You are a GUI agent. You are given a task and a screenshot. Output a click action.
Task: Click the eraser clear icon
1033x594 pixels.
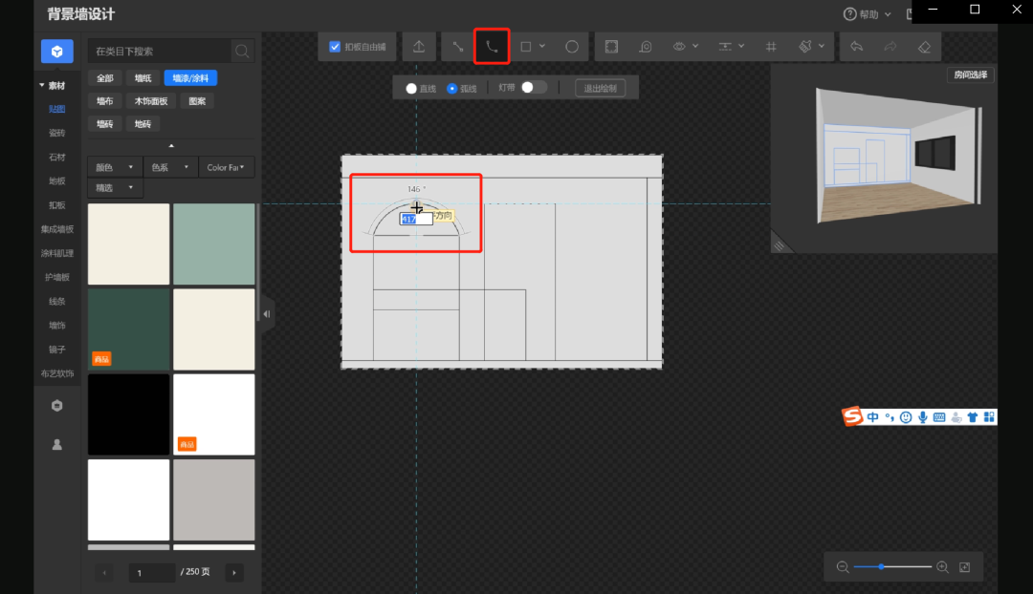(924, 47)
